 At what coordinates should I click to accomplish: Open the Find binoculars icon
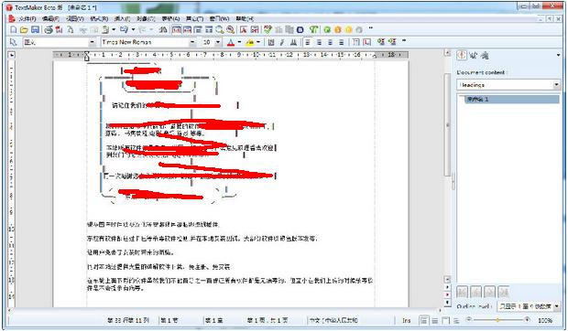click(x=163, y=29)
